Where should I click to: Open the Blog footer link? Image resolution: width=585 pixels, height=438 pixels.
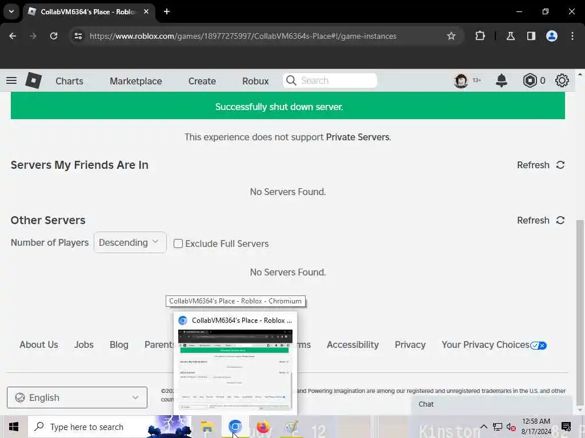[119, 344]
